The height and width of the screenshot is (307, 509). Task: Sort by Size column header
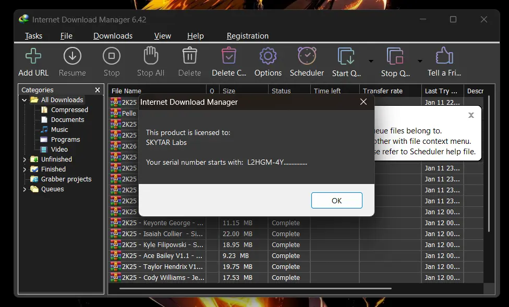(244, 91)
